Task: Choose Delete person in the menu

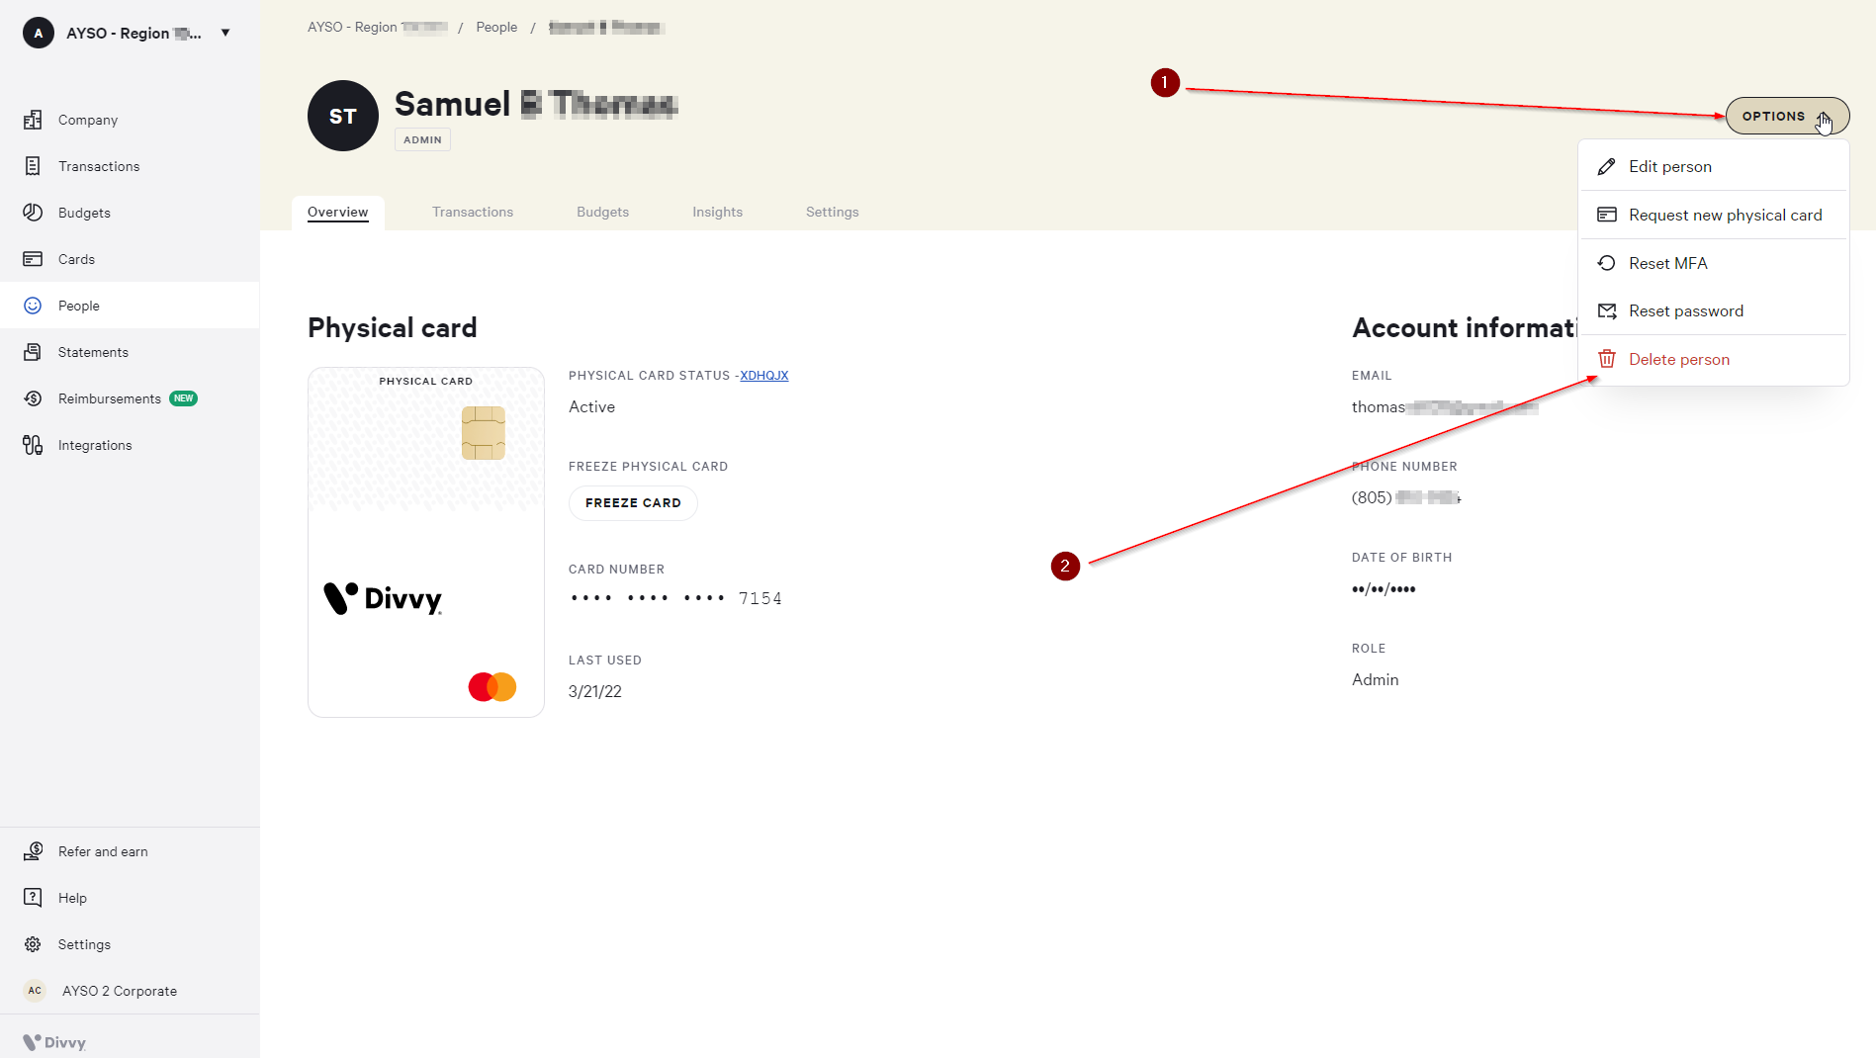Action: pos(1678,359)
